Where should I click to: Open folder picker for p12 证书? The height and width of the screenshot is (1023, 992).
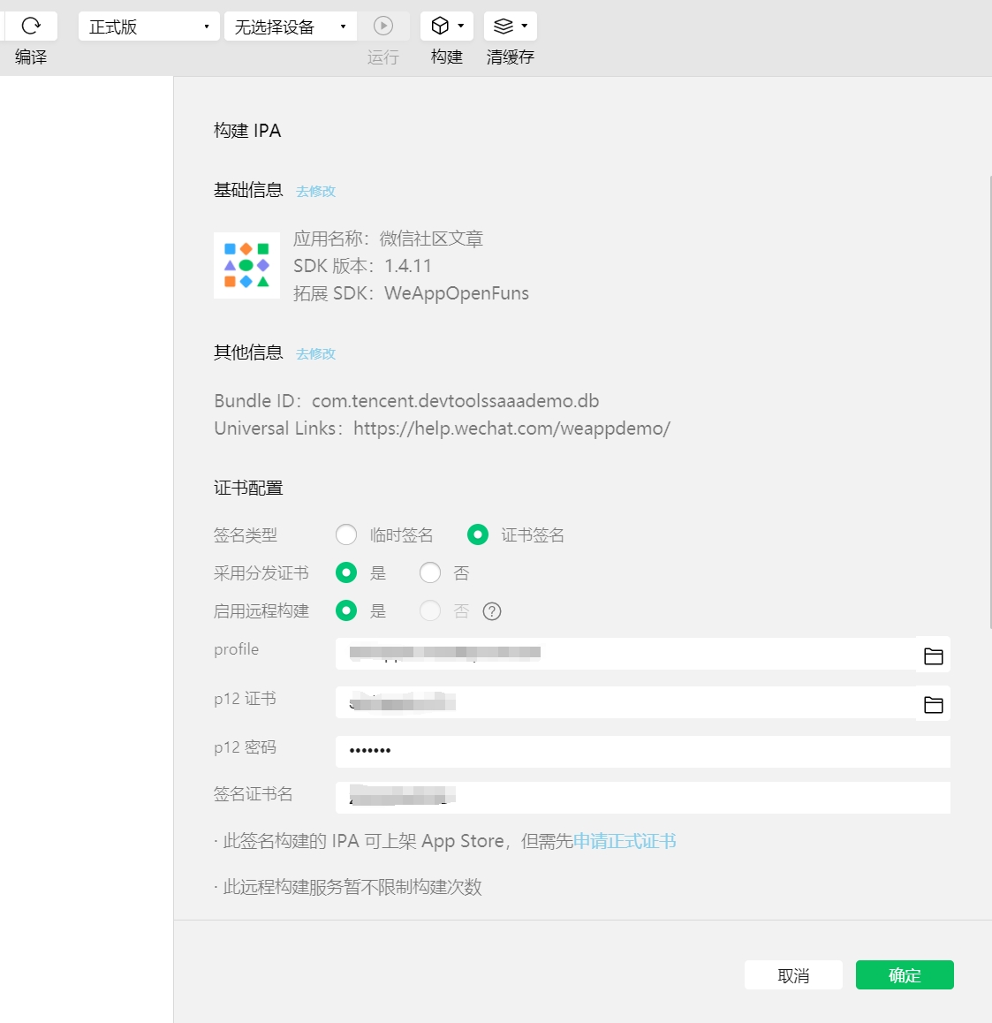933,703
